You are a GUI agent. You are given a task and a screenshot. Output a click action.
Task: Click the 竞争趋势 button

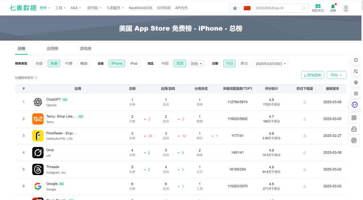point(313,75)
